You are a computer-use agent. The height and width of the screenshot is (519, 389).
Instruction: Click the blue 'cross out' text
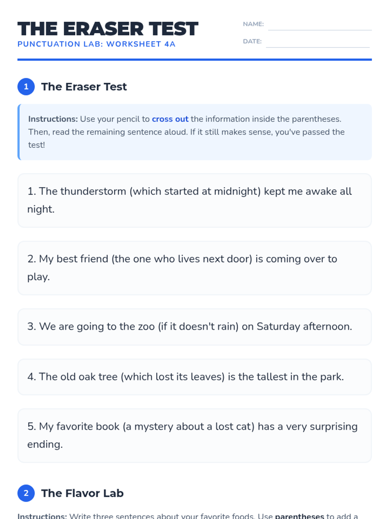coord(170,119)
